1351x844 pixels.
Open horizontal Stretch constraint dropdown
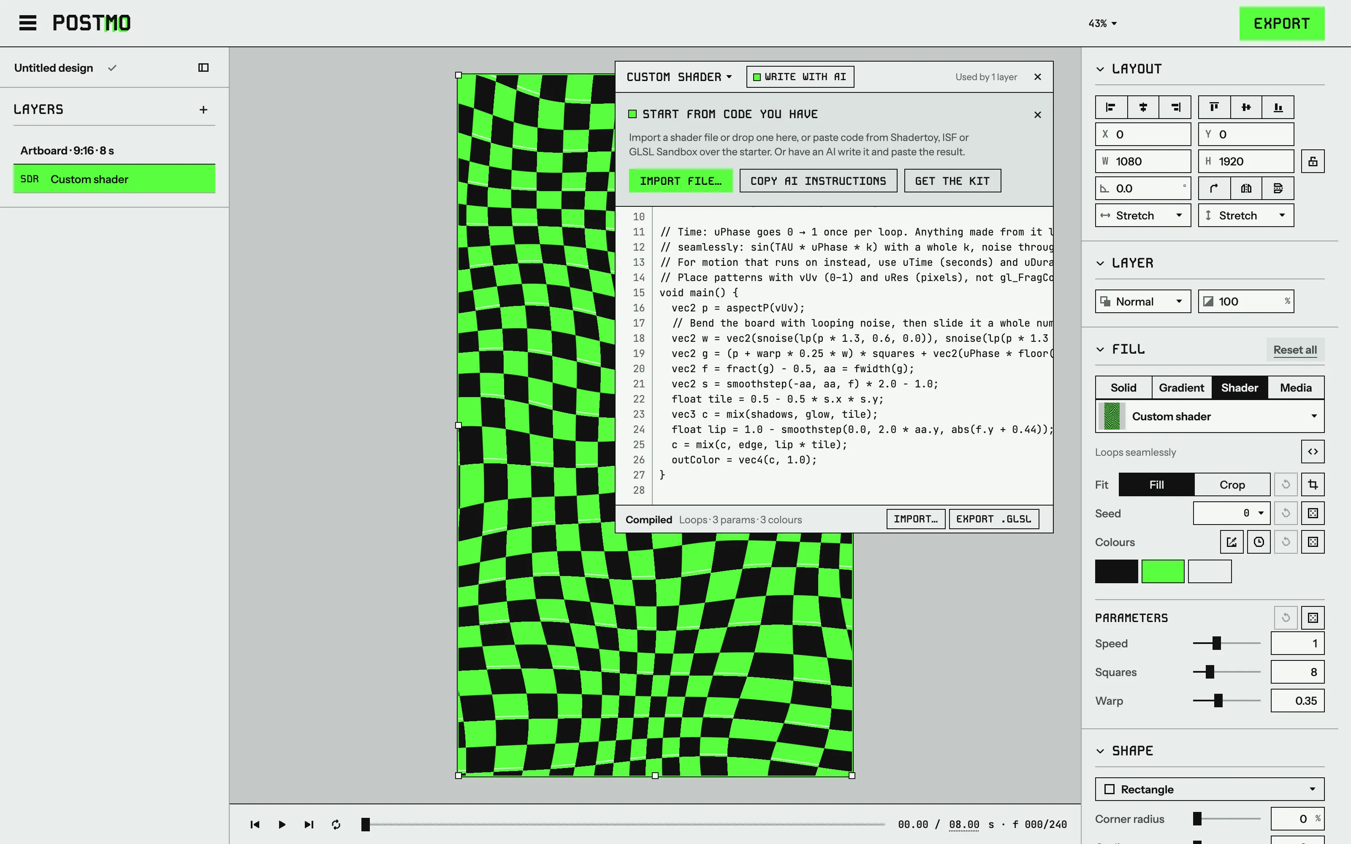[1143, 216]
